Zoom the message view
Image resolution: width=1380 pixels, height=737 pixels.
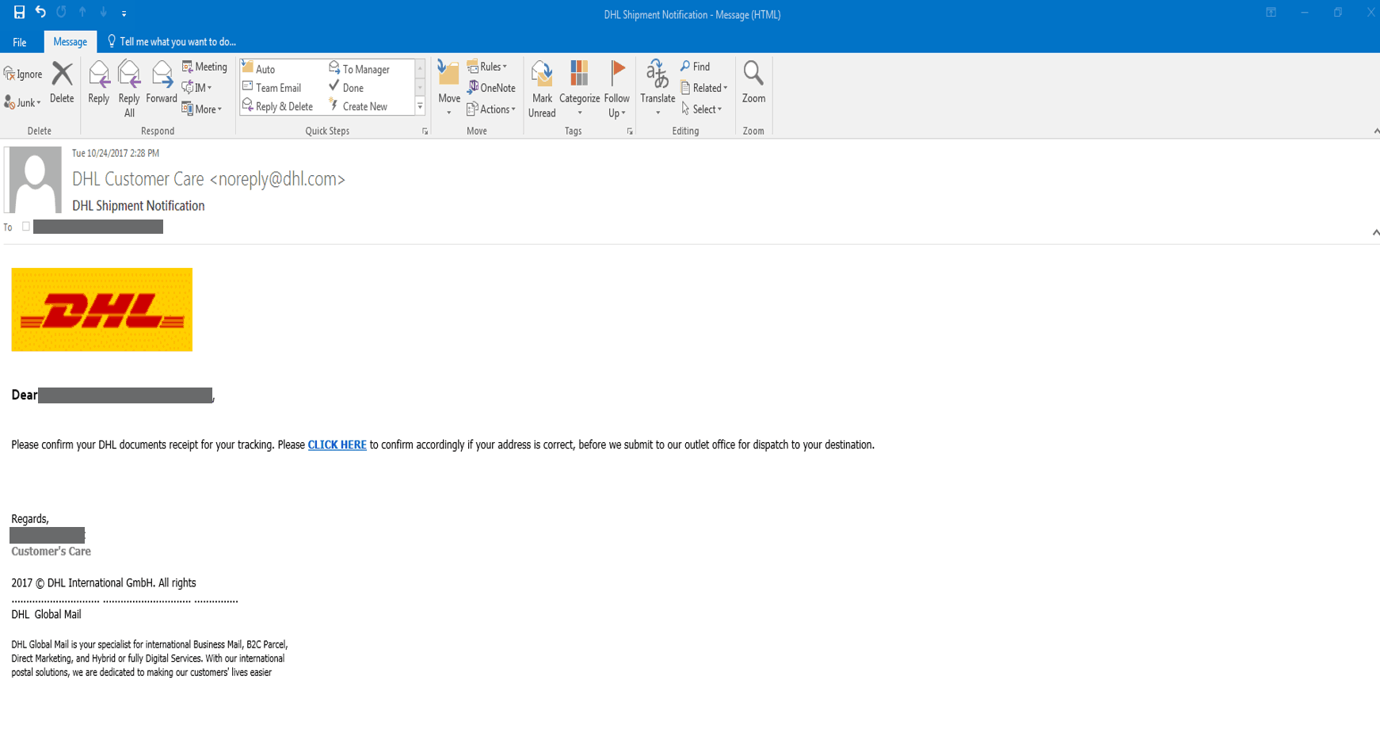click(x=753, y=82)
